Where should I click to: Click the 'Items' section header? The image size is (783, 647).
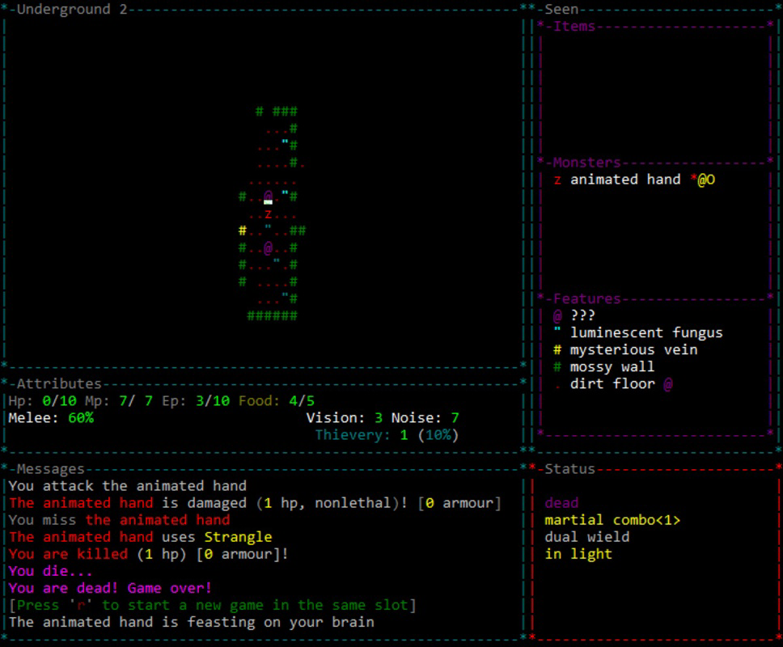point(573,27)
